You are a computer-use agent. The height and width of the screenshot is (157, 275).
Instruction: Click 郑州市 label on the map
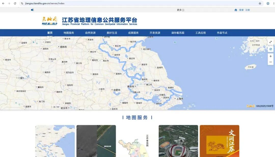click(63, 47)
